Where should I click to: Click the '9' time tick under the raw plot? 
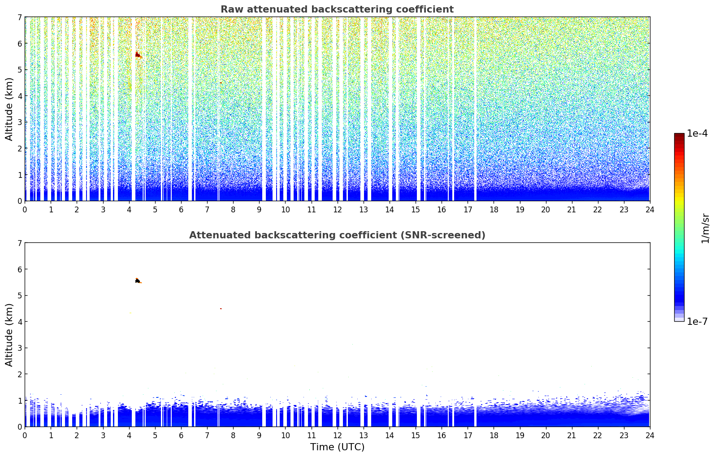tap(259, 209)
